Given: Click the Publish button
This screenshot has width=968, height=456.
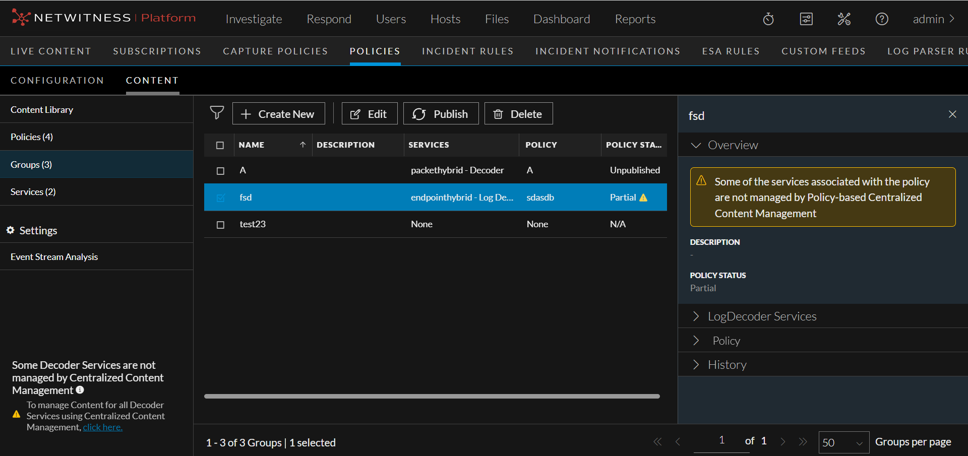Looking at the screenshot, I should pyautogui.click(x=441, y=114).
